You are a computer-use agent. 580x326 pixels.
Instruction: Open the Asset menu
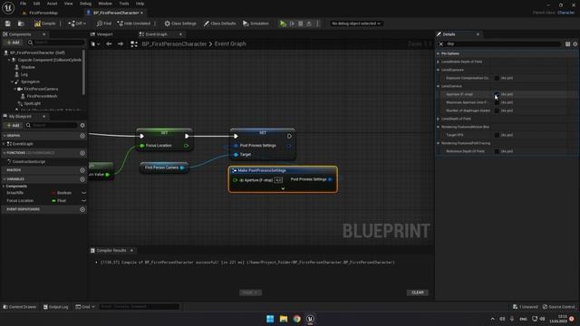[53, 4]
